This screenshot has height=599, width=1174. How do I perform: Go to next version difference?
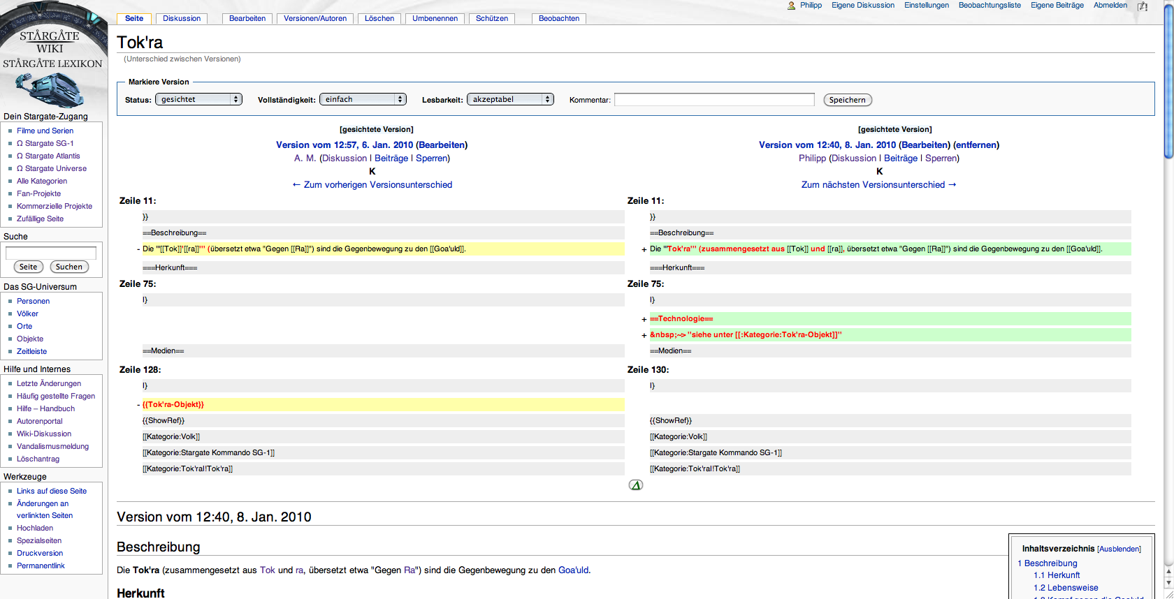pyautogui.click(x=878, y=185)
